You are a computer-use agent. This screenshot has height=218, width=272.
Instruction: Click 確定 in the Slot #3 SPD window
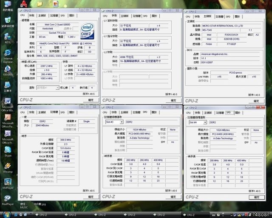[x=173, y=197]
